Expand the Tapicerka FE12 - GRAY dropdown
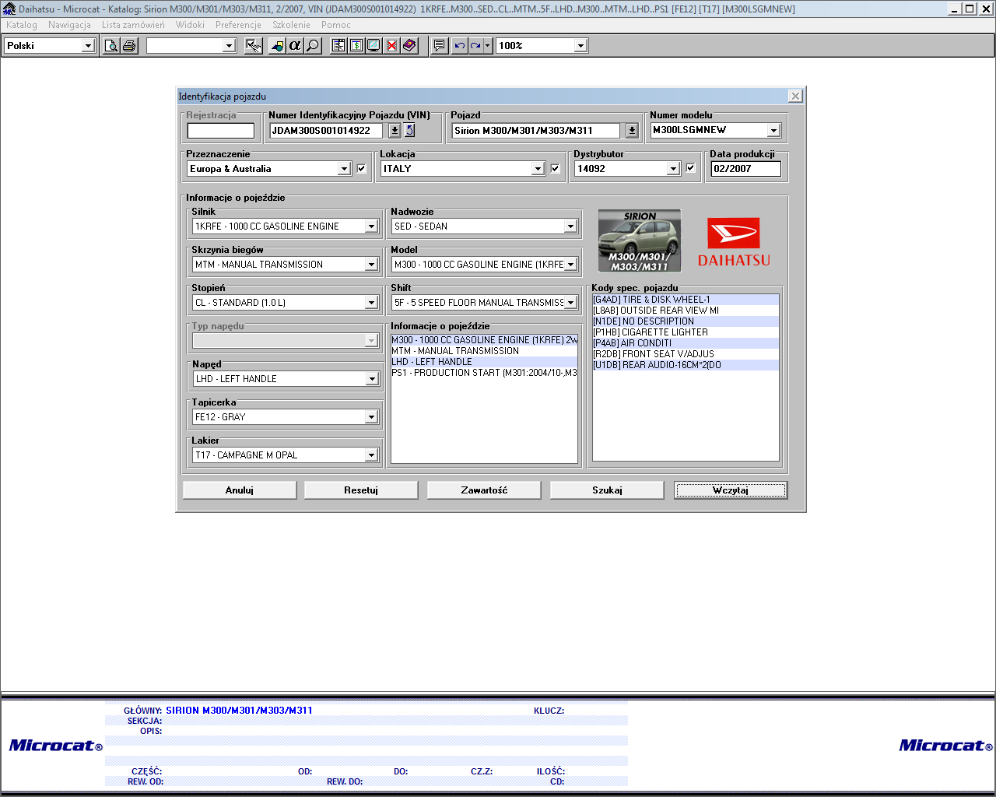Viewport: 996px width, 797px height. (x=371, y=417)
